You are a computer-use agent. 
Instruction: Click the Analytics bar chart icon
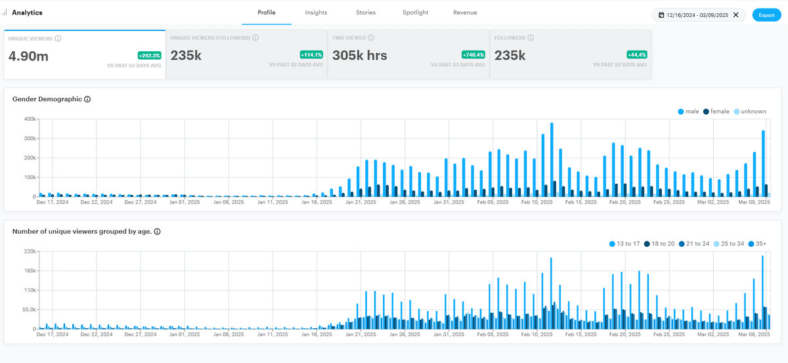click(x=6, y=12)
